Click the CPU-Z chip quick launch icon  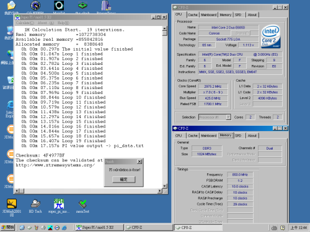[x=29, y=228]
